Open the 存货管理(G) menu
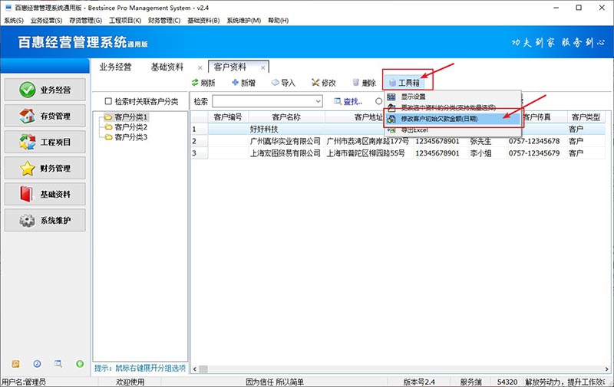The width and height of the screenshot is (614, 387). (85, 21)
